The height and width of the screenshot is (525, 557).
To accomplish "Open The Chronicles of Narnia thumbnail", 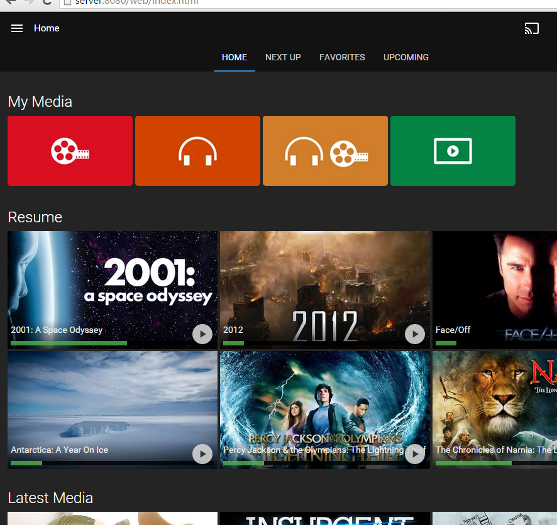I will click(x=495, y=409).
